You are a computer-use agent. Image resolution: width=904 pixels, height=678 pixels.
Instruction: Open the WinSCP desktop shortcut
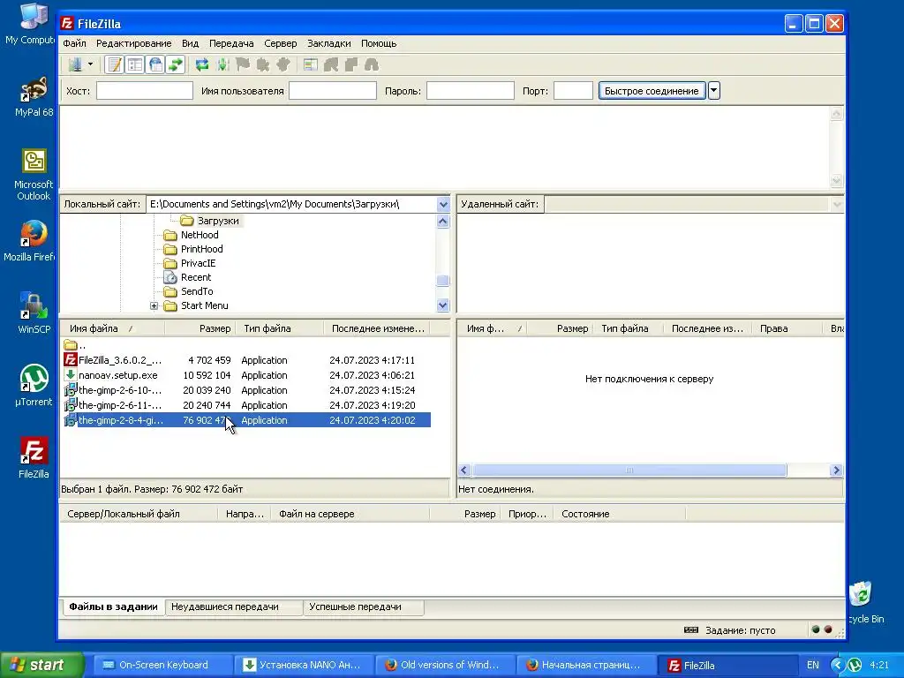point(34,313)
